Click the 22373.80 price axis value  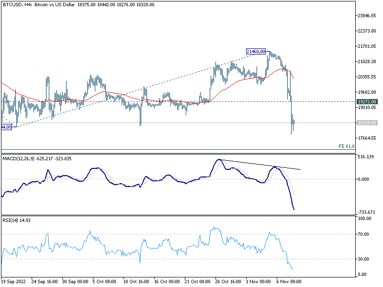(x=367, y=31)
